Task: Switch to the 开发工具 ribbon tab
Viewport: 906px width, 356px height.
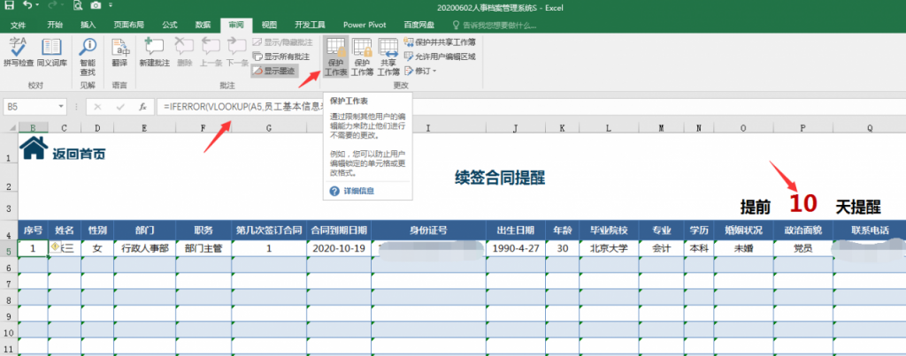Action: pyautogui.click(x=310, y=26)
